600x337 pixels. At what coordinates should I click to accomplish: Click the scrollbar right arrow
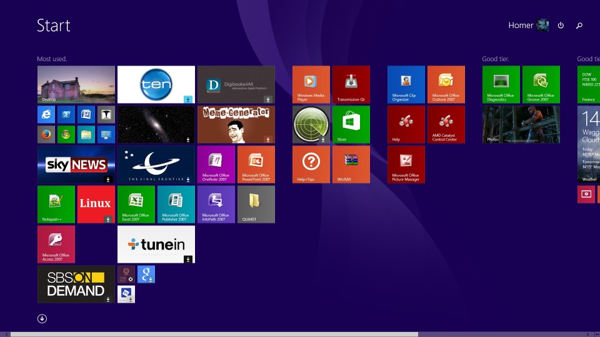588,335
